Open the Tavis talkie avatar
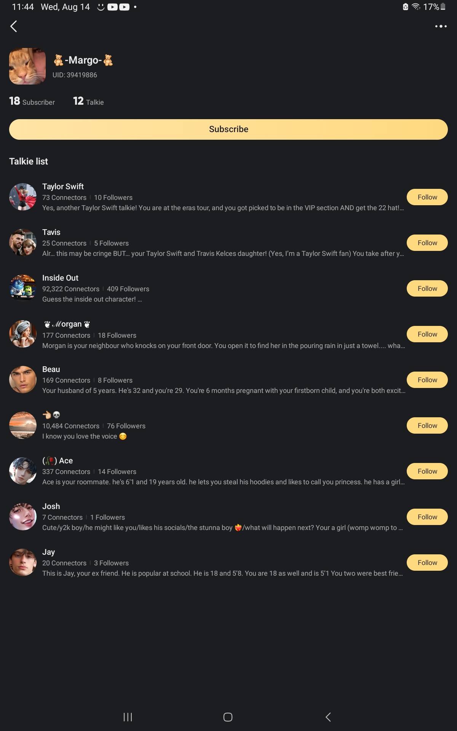The height and width of the screenshot is (731, 457). 23,243
